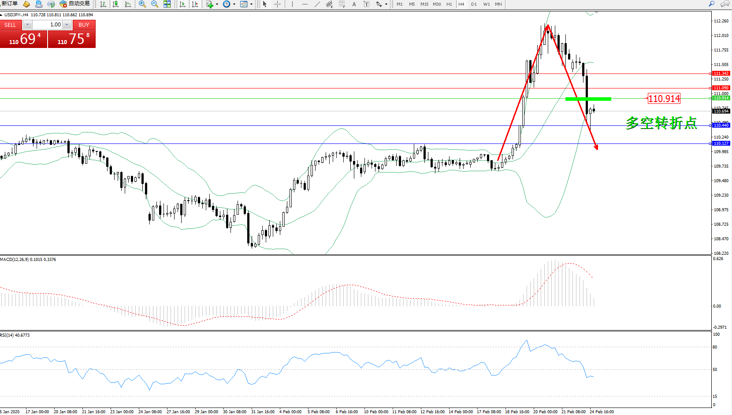The height and width of the screenshot is (415, 732).
Task: Open the indicators list dropdown arrow
Action: point(217,4)
